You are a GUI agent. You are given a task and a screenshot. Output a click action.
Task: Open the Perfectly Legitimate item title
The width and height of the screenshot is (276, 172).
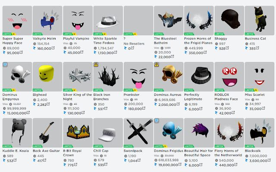[x=193, y=97]
